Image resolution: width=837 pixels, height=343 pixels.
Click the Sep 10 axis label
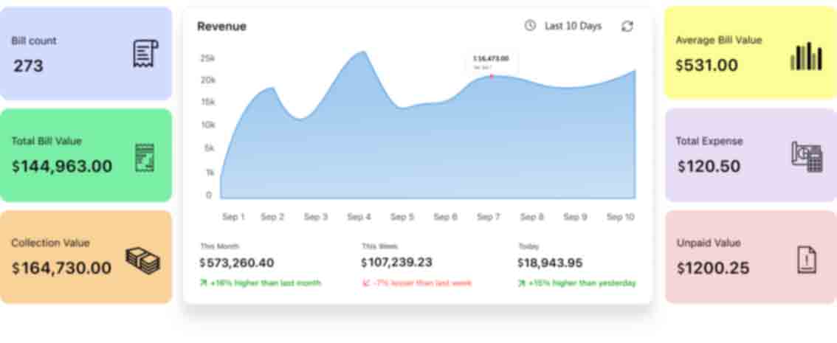click(620, 217)
